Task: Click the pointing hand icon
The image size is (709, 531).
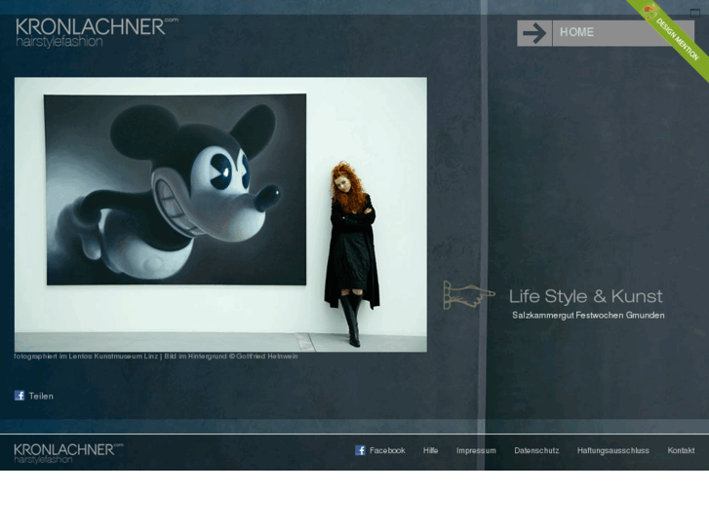Action: [x=468, y=295]
